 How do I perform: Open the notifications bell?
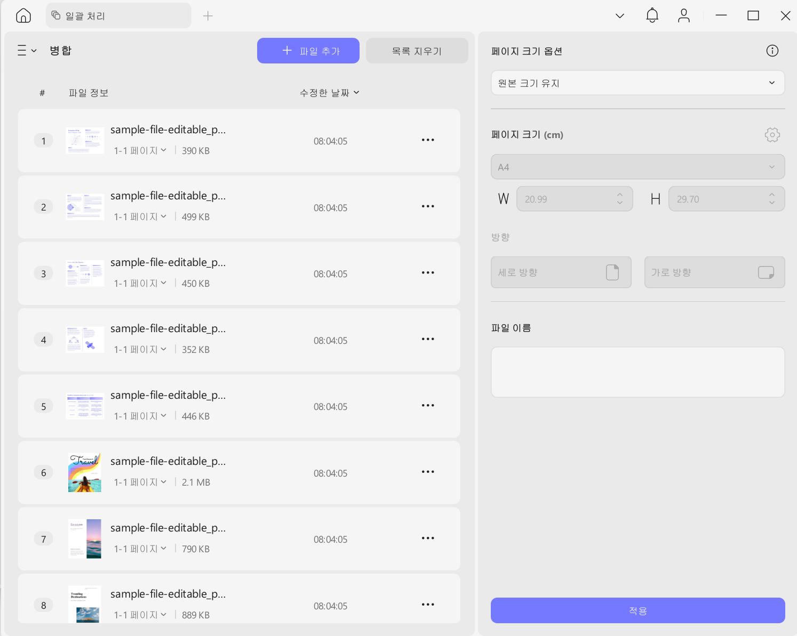coord(652,15)
